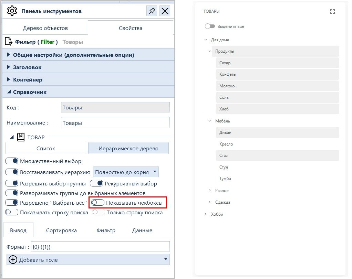Expand Общие настройки (дополнительные опции) section
Screen dimensions: 352x279
[9, 55]
